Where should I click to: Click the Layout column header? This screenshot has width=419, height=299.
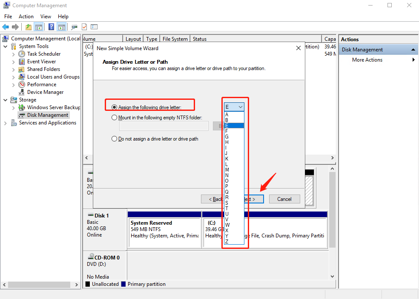coord(133,39)
